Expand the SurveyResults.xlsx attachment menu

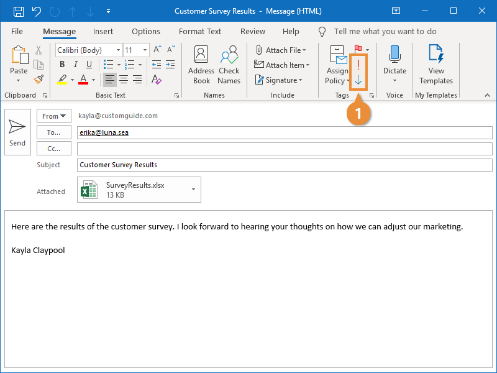[193, 190]
